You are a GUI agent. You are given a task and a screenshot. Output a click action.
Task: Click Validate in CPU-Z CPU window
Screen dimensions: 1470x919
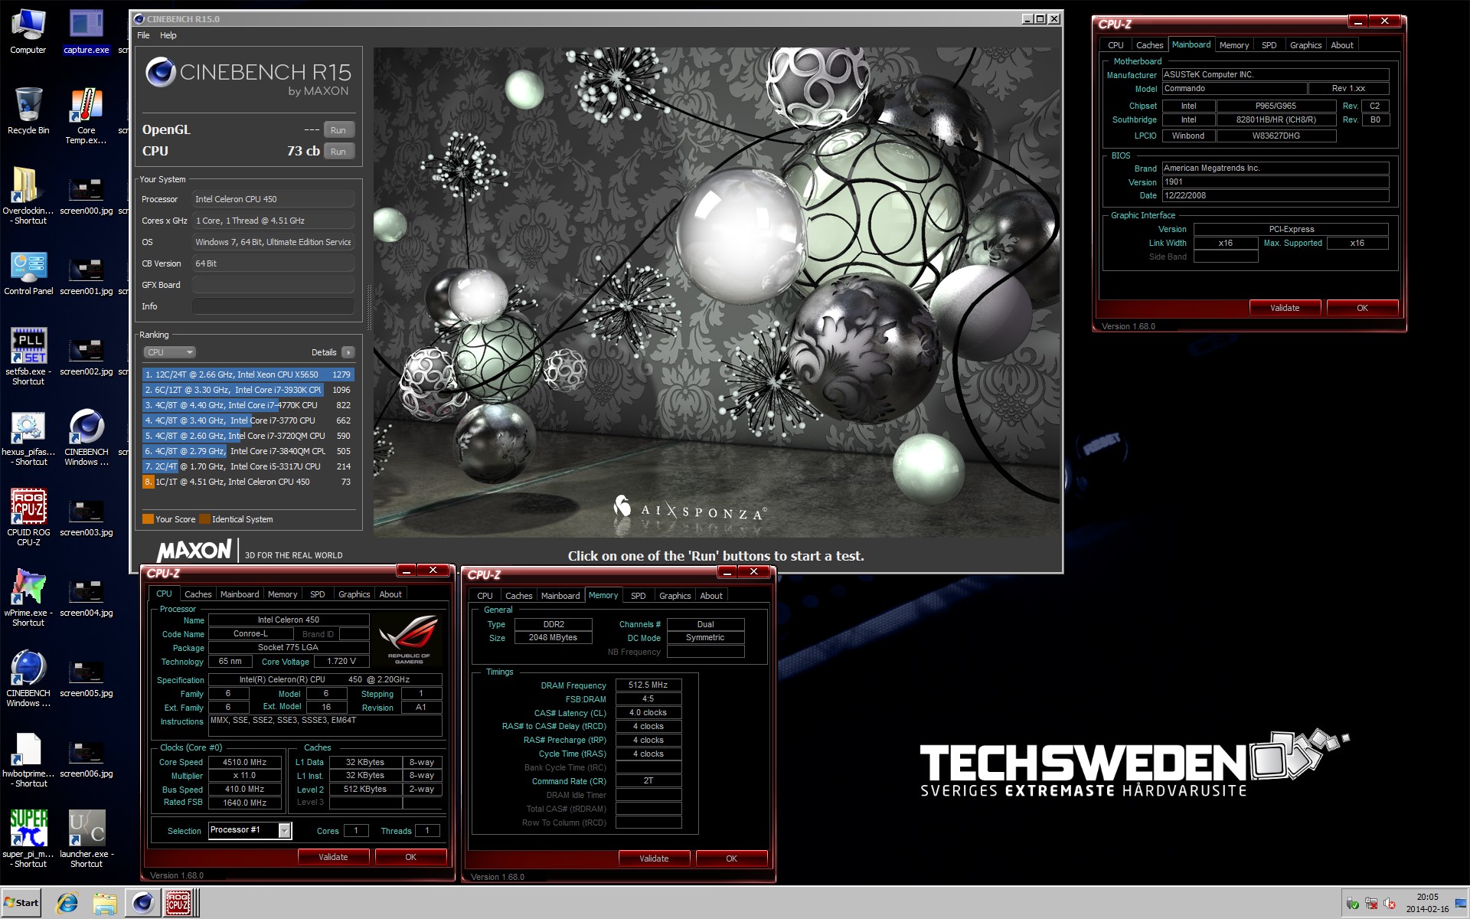click(333, 857)
